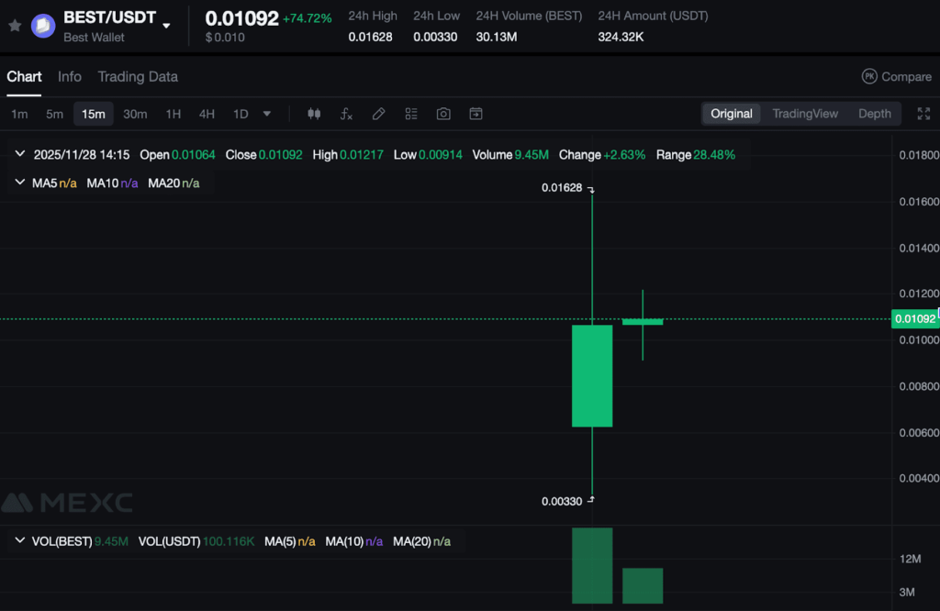Open the chart settings list icon

(x=411, y=114)
